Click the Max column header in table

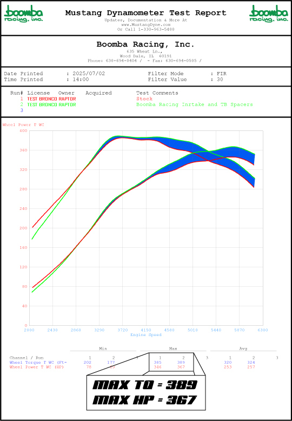(x=173, y=348)
